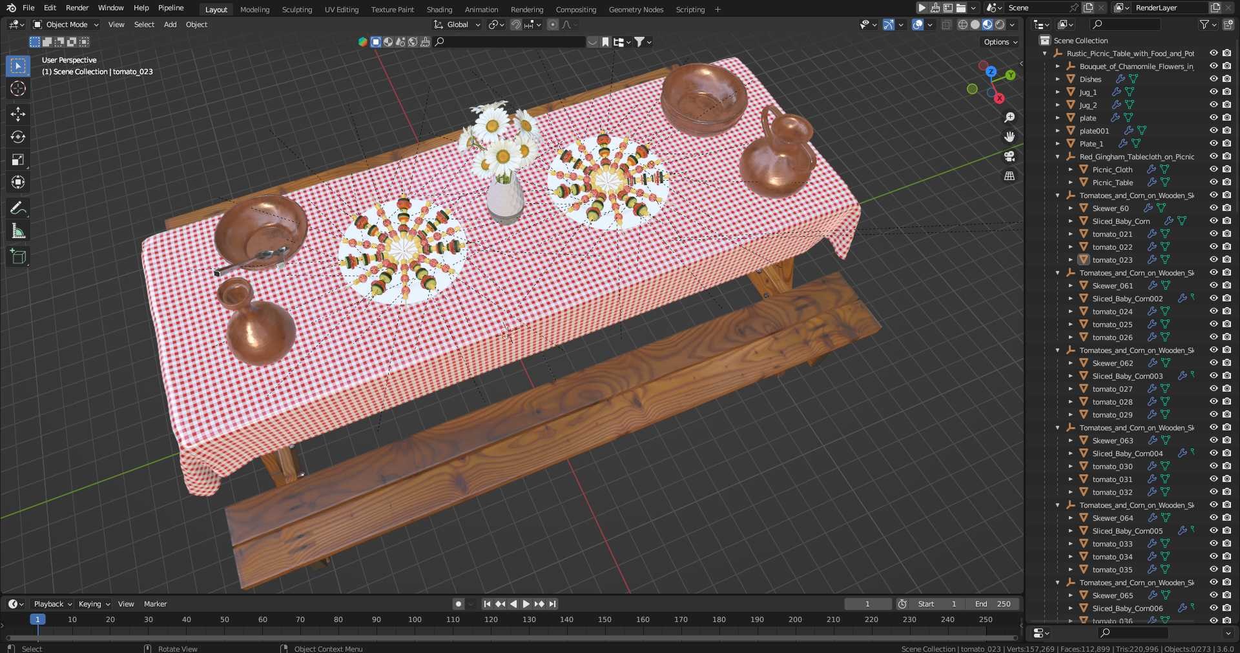
Task: Pick the Measure tool
Action: [18, 231]
